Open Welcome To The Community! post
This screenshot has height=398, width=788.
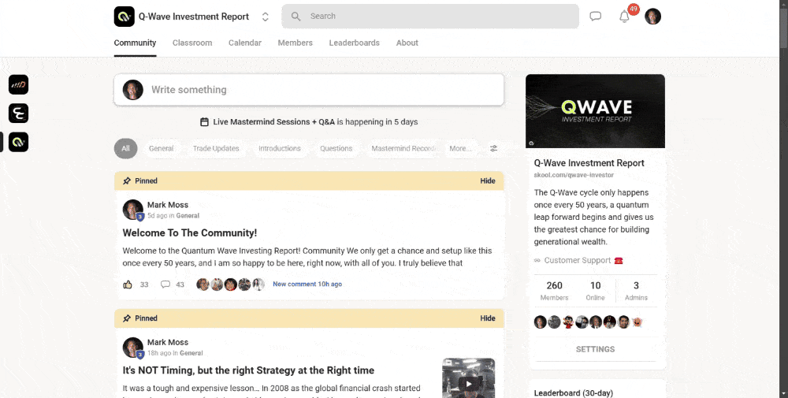pyautogui.click(x=189, y=233)
